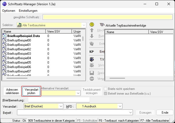Enable the Briefe nicht speichern checkbox
Viewport: 175px width, 123px height.
click(x=106, y=89)
